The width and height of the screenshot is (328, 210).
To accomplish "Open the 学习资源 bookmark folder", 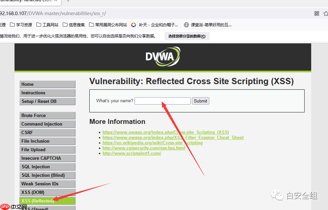I will coord(21,25).
